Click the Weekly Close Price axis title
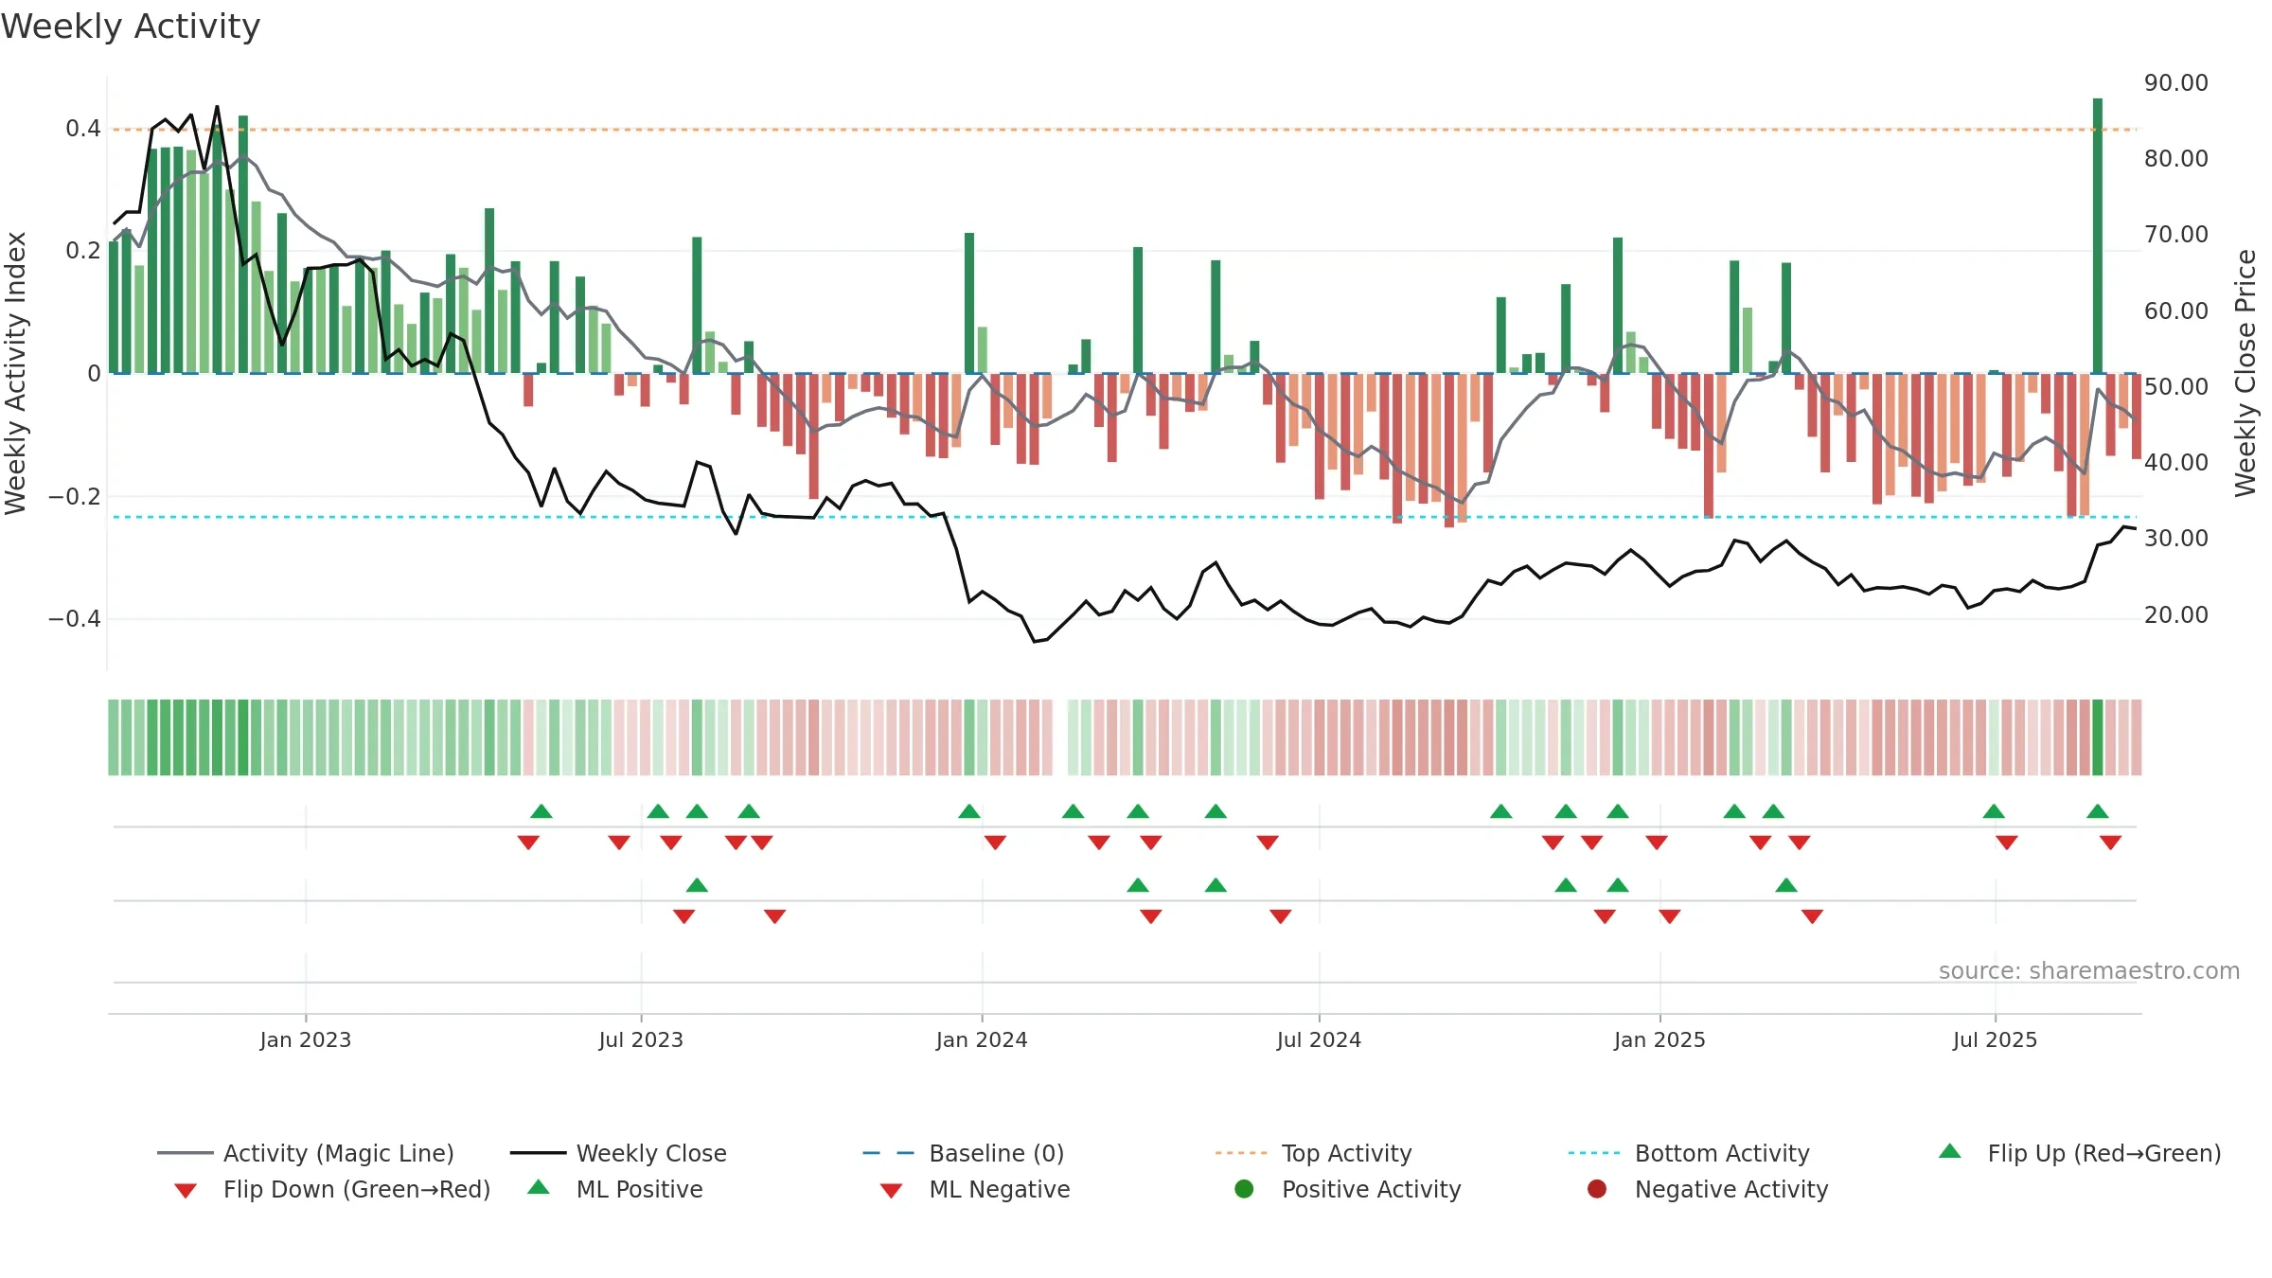This screenshot has width=2272, height=1278. 2245,373
